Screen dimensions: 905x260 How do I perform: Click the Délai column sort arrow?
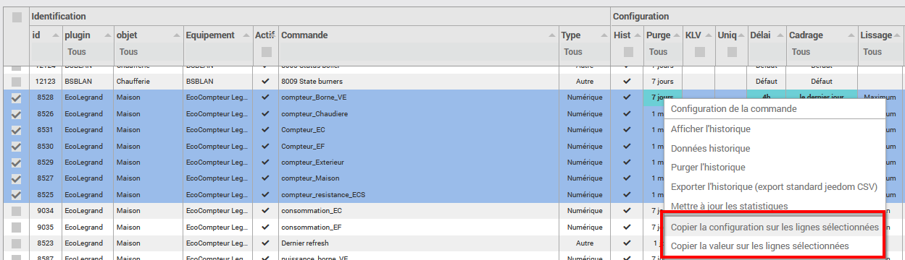(x=780, y=35)
